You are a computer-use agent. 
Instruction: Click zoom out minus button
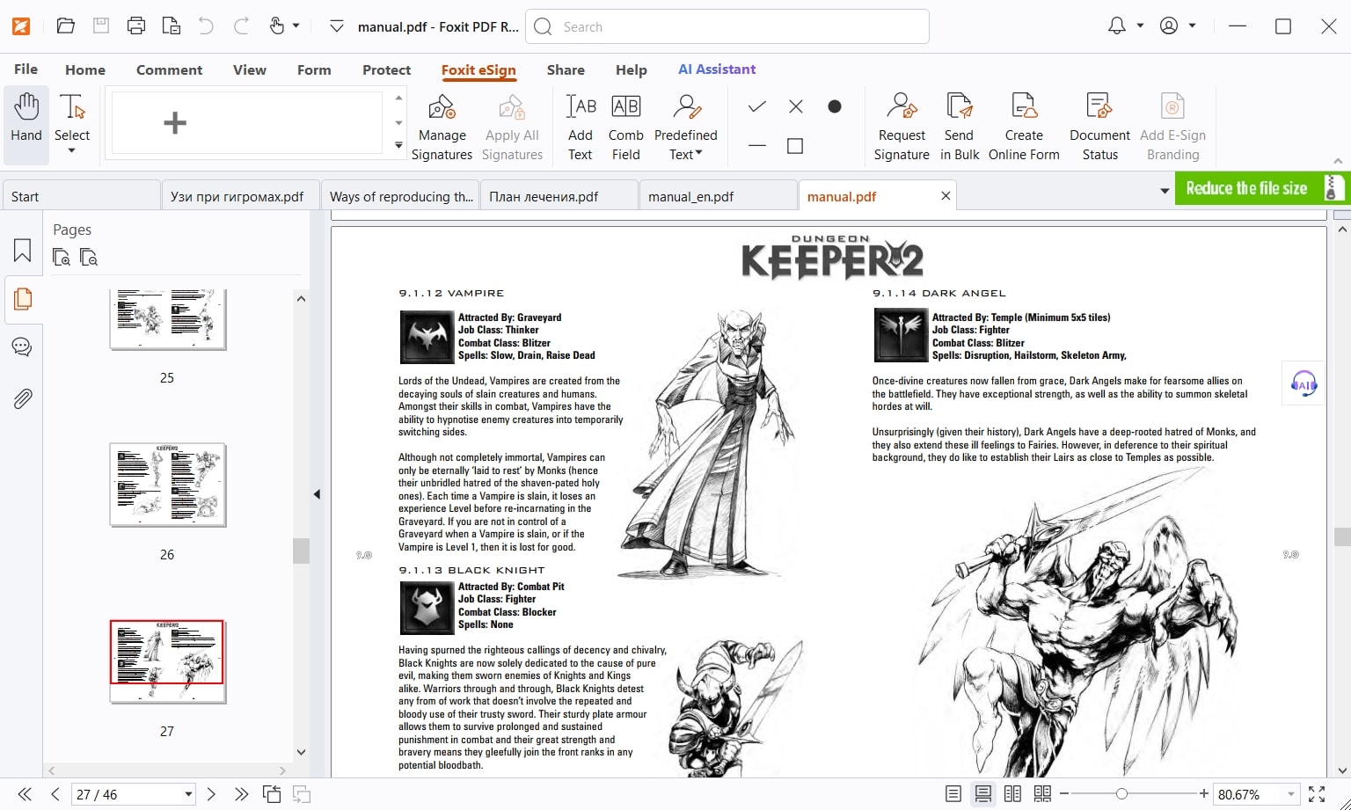1064,794
